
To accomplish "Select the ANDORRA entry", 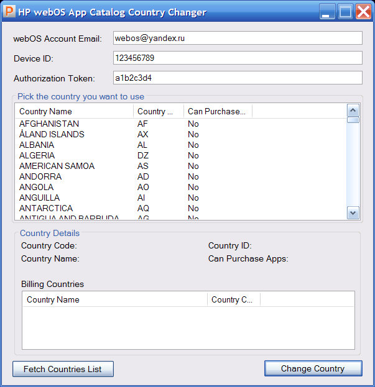I will (40, 176).
